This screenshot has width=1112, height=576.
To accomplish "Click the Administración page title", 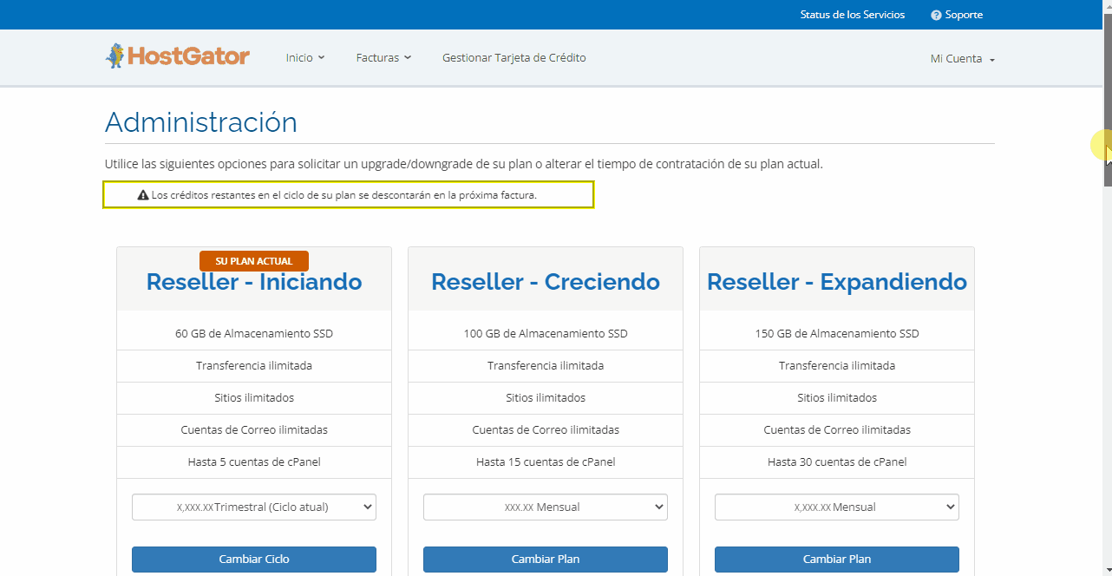I will click(x=201, y=122).
